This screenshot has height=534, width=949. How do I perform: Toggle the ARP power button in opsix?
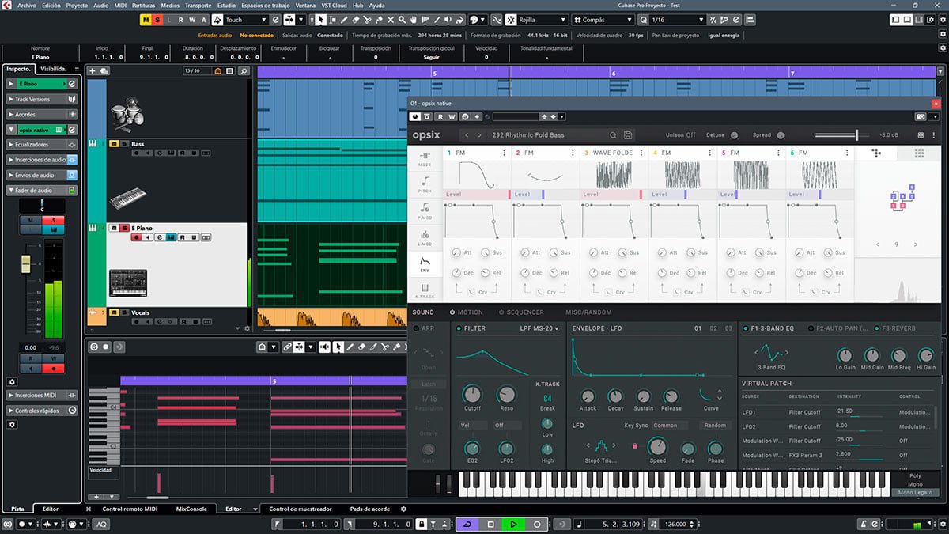417,328
